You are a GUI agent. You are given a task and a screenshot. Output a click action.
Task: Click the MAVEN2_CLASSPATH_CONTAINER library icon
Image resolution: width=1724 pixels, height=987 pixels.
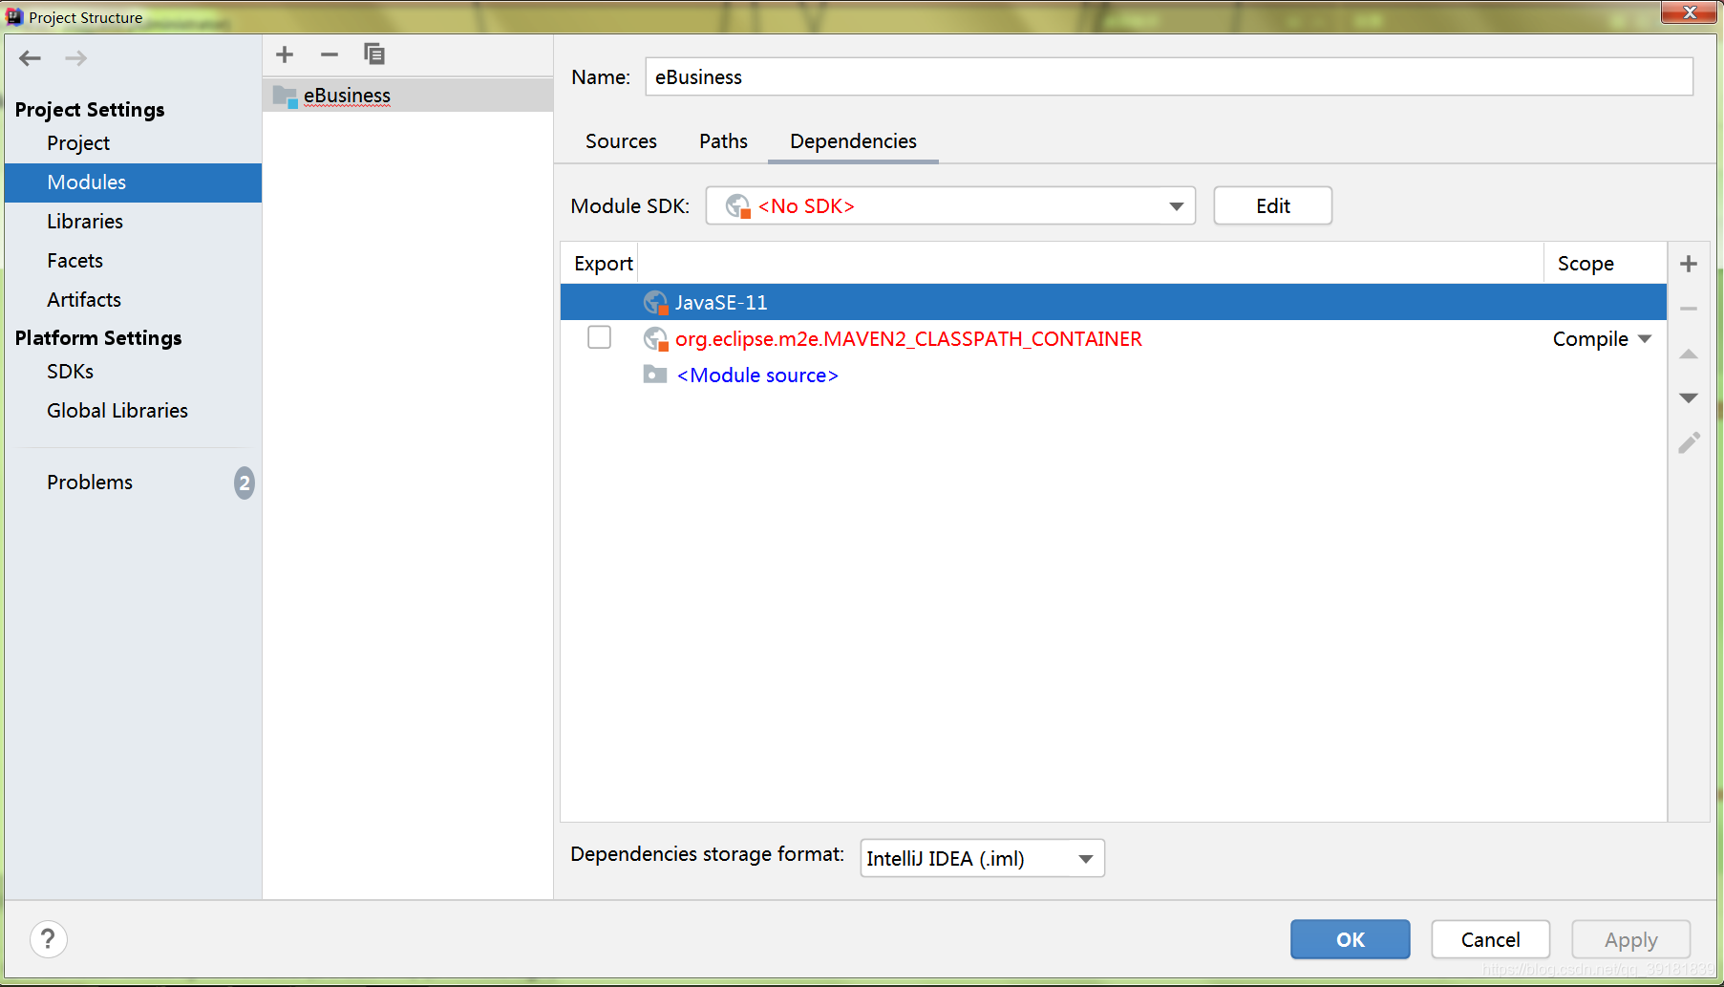click(655, 339)
